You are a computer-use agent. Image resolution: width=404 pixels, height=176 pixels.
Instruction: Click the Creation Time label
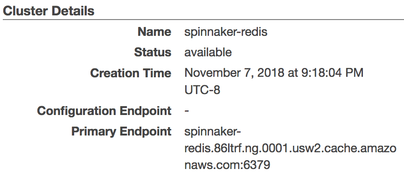point(131,73)
